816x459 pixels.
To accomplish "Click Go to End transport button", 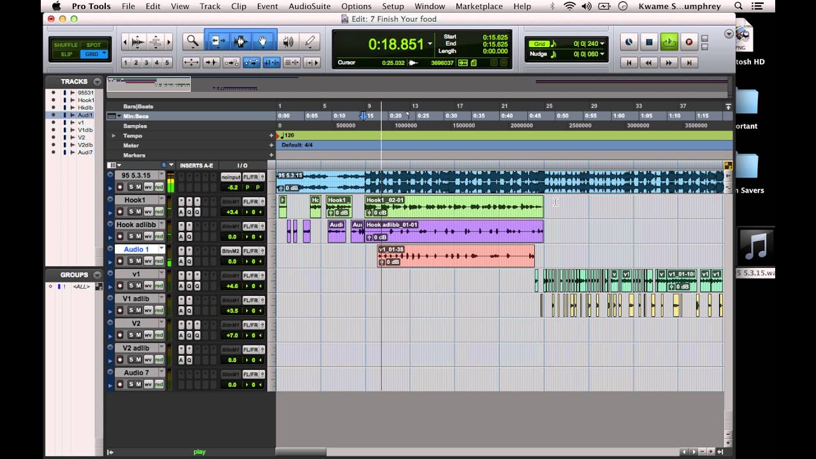I will (688, 62).
